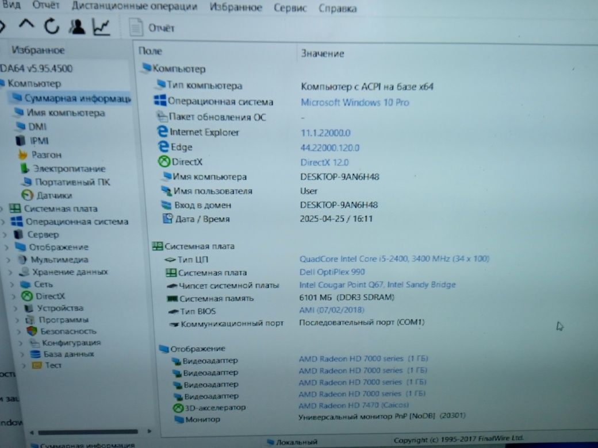Viewport: 598px width, 448px height.
Task: Click the Refresh toolbar icon
Action: coord(52,26)
